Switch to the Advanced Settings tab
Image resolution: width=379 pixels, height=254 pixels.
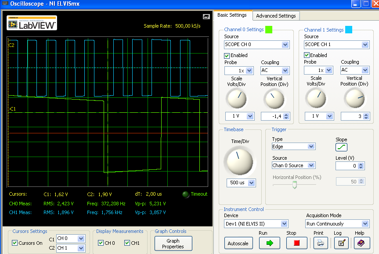point(276,16)
